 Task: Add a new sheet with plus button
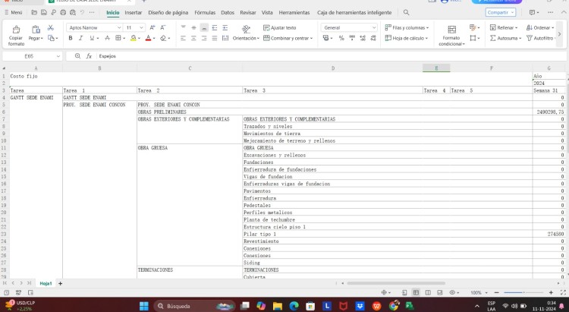[60, 283]
